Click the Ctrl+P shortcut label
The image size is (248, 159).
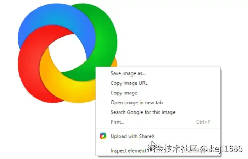[x=203, y=122]
